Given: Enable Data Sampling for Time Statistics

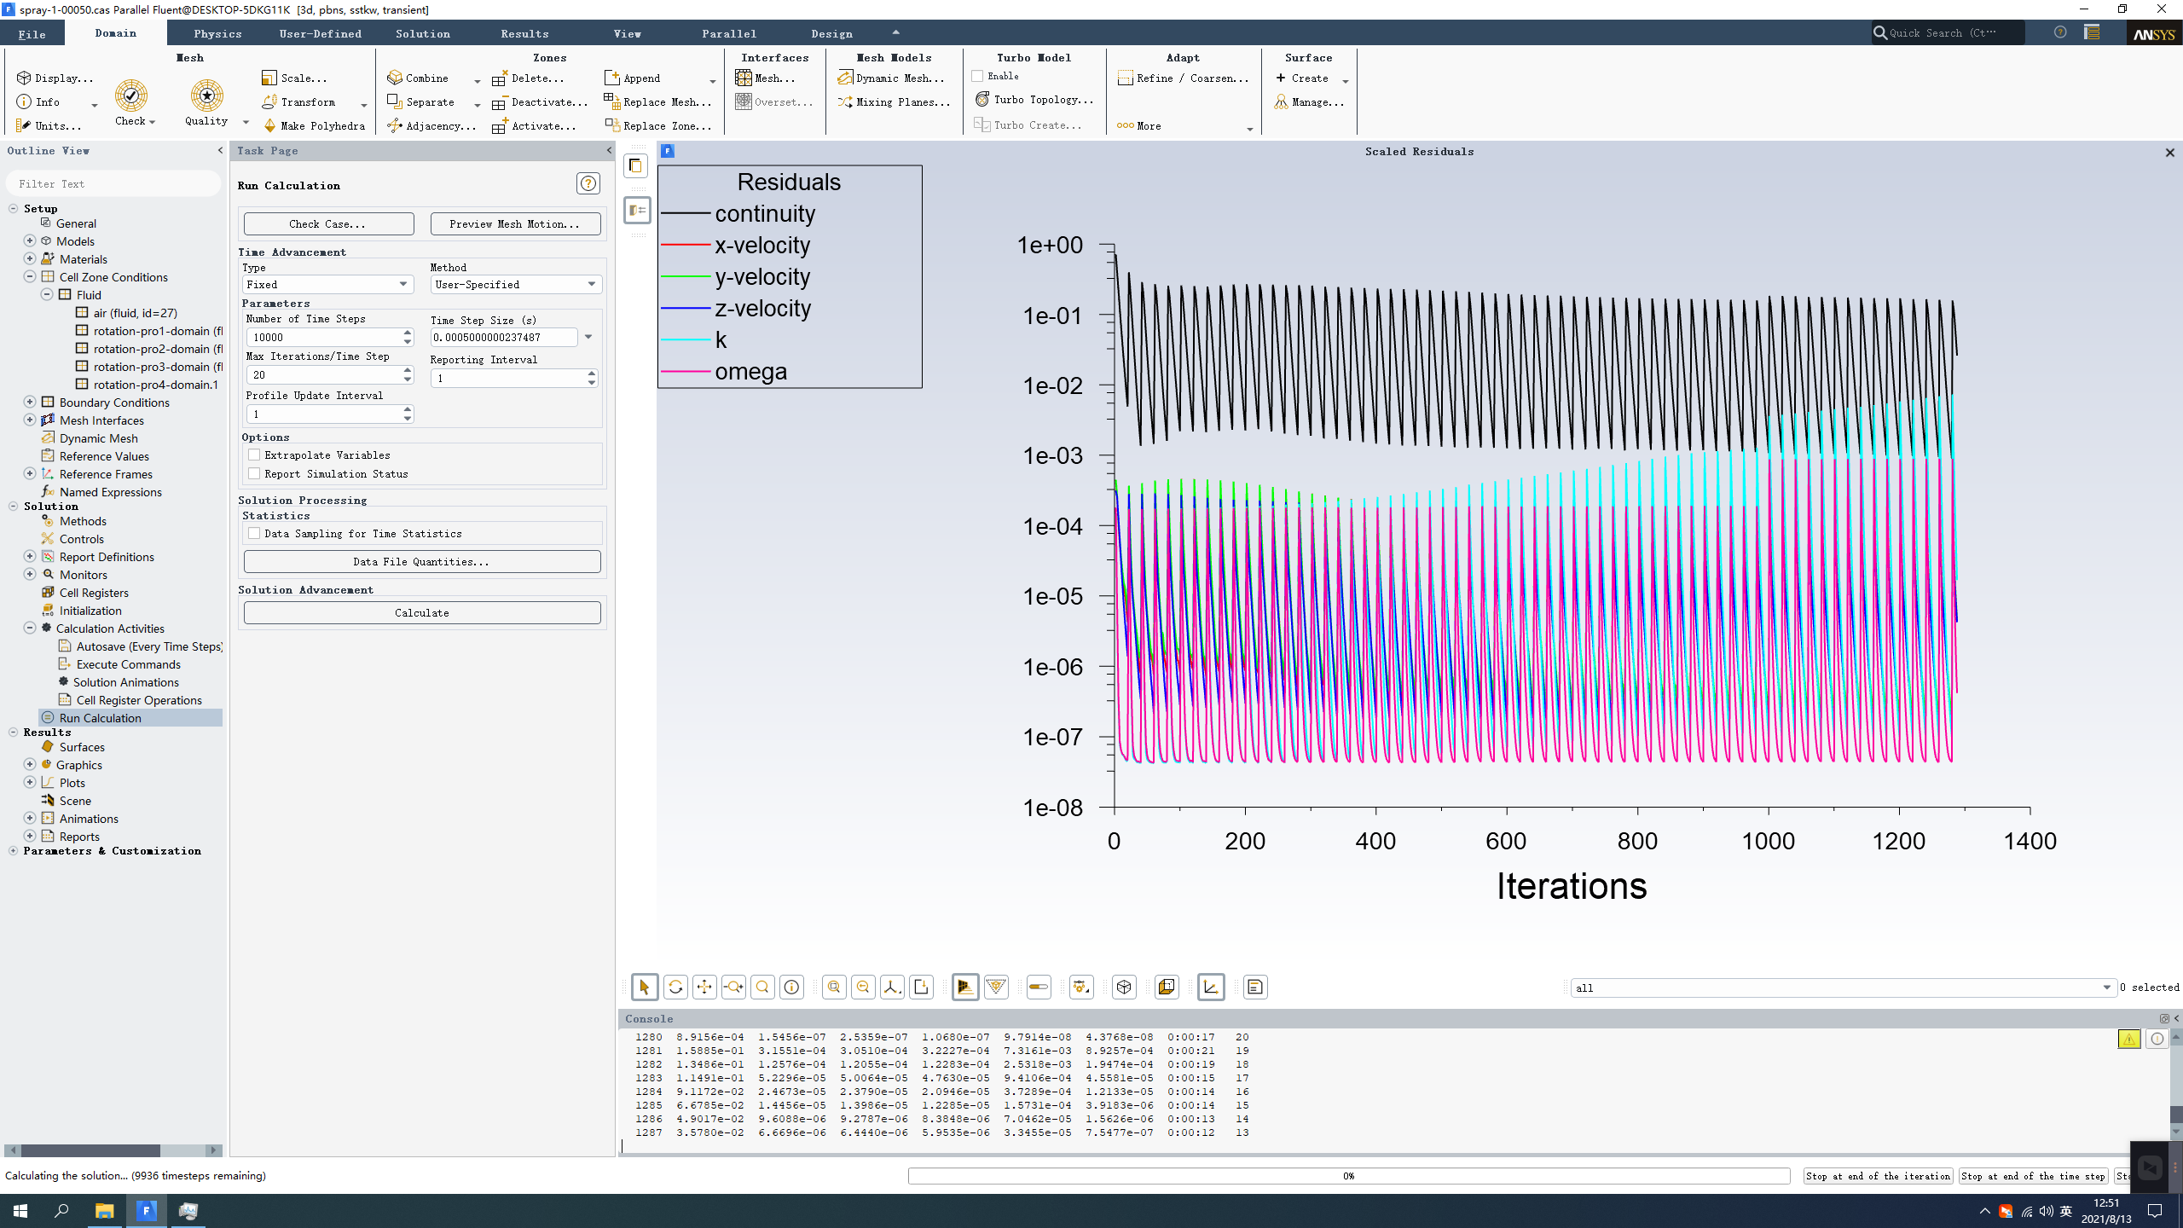Looking at the screenshot, I should click(x=254, y=533).
